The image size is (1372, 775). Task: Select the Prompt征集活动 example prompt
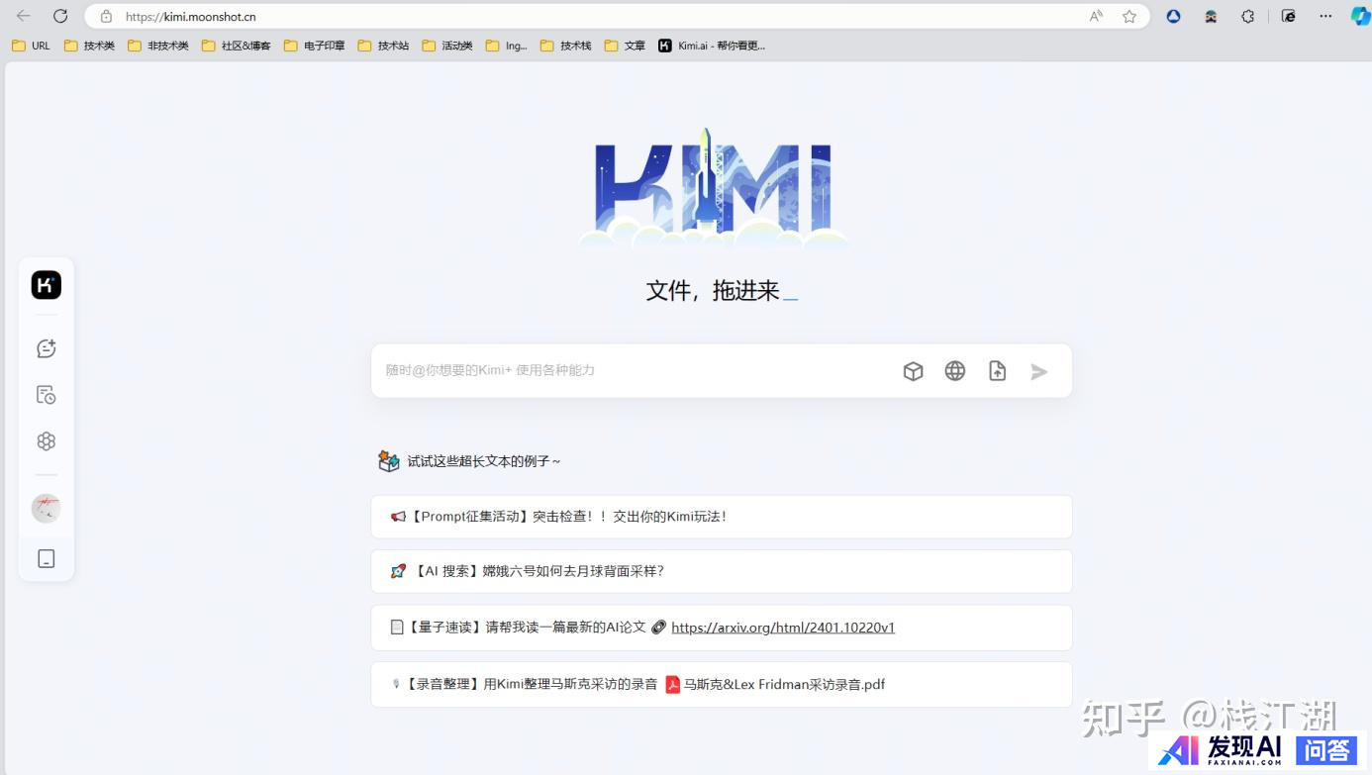coord(721,517)
